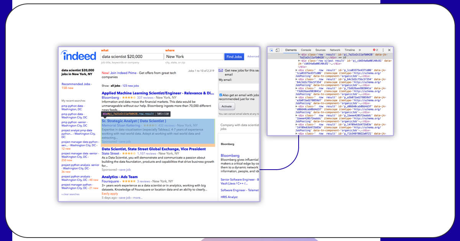460x241 pixels.
Task: Click the 'Jobs 1 to 10 of 2,319' text
Action: click(x=201, y=71)
